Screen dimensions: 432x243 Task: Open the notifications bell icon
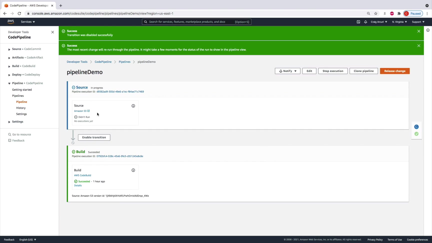pos(365,22)
